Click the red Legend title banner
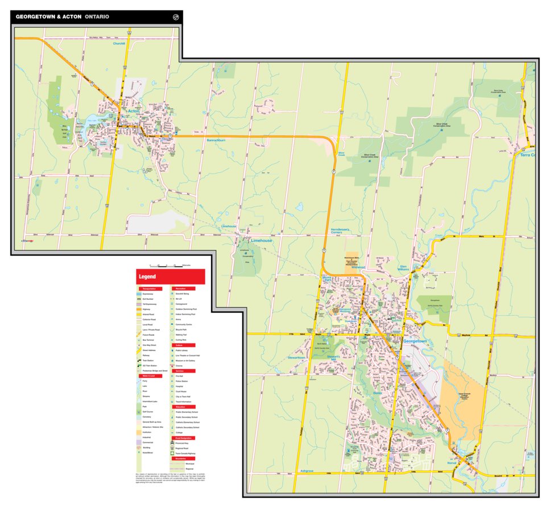This screenshot has height=508, width=550. click(170, 277)
